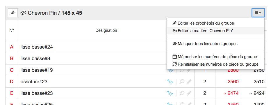Click the lisse basse#8 row name
This screenshot has height=105, width=276.
(36, 59)
